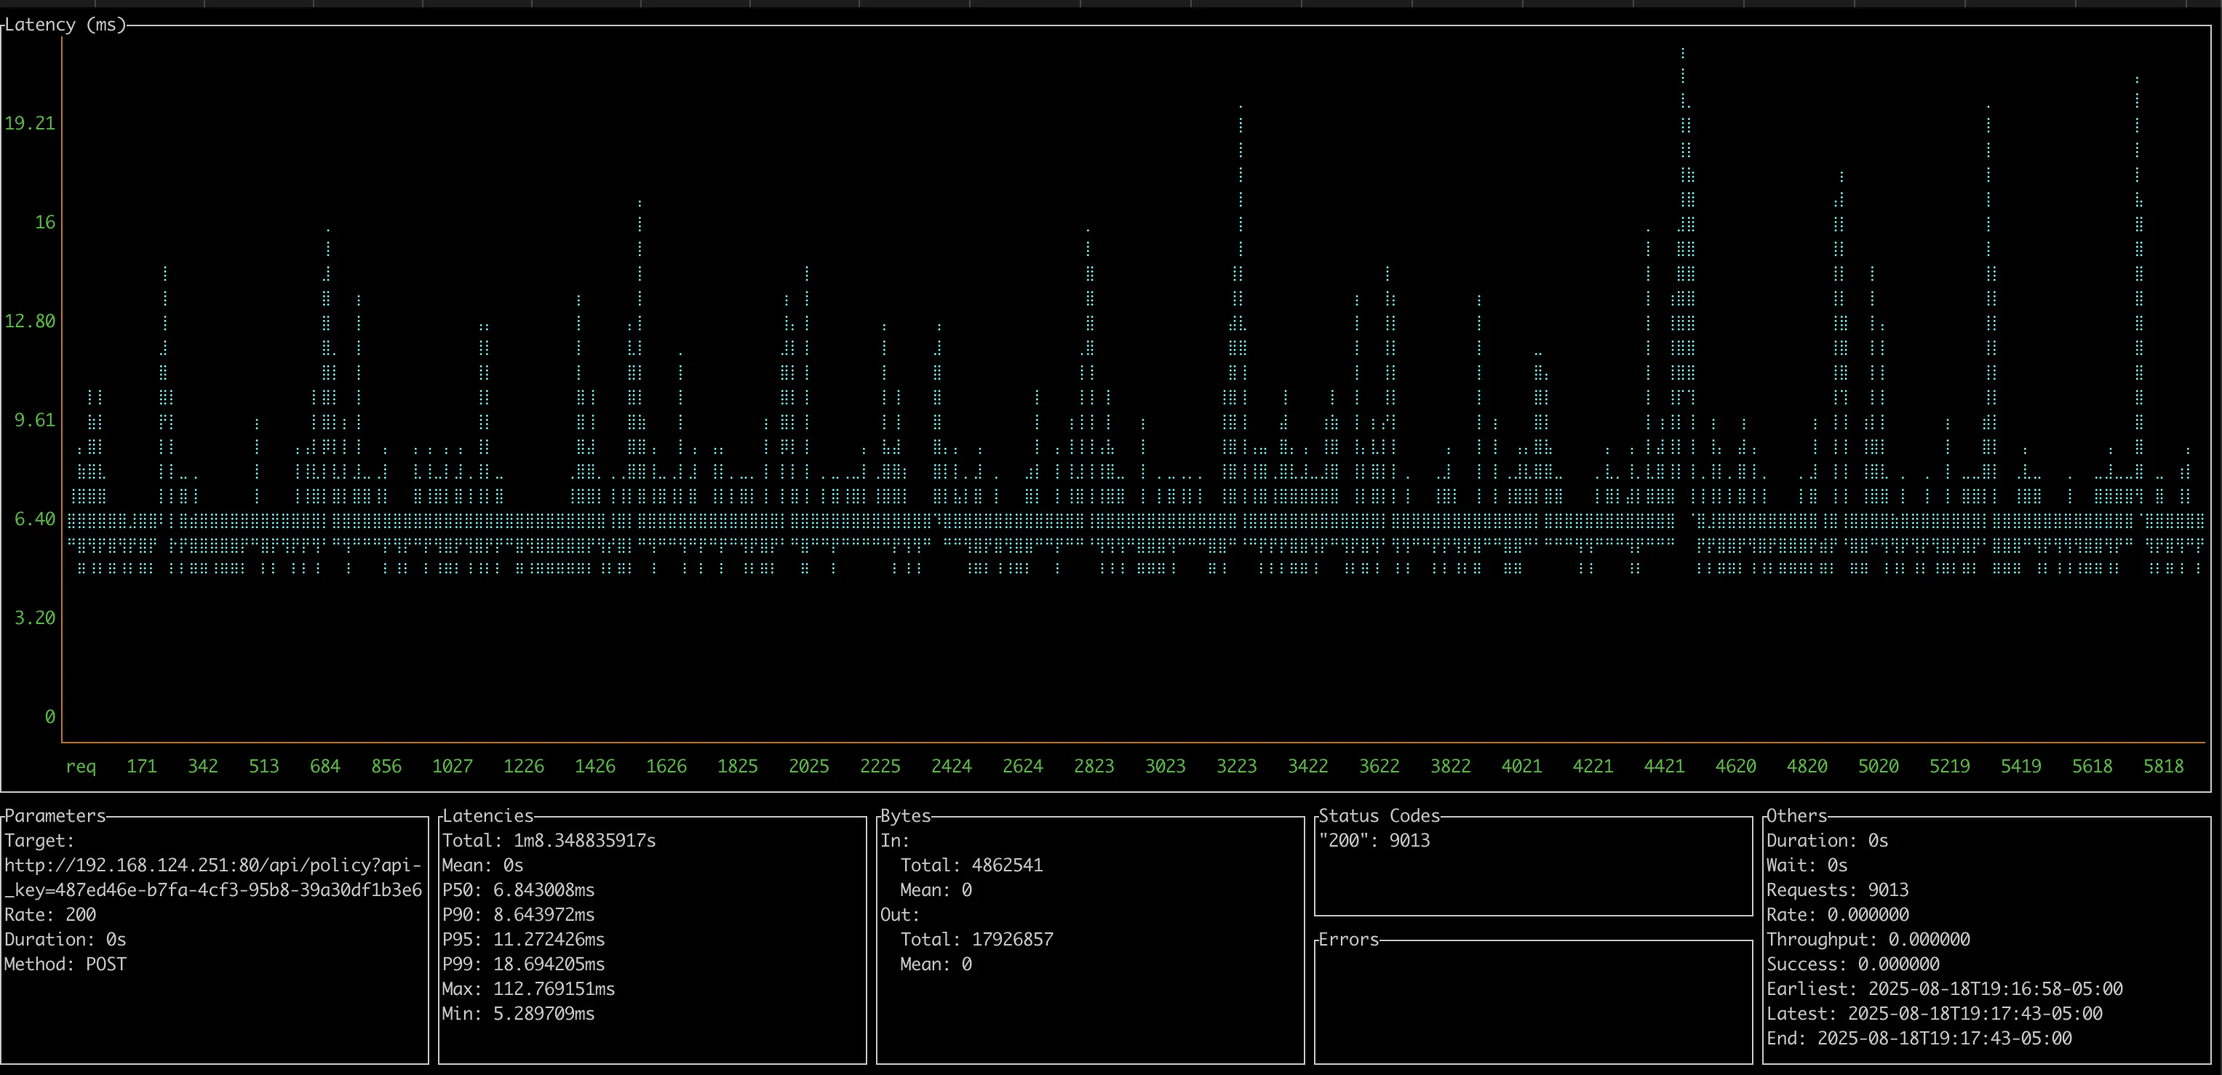Click 'P50: 6.843008ms' line
Screen dimensions: 2222x1075
tap(519, 890)
